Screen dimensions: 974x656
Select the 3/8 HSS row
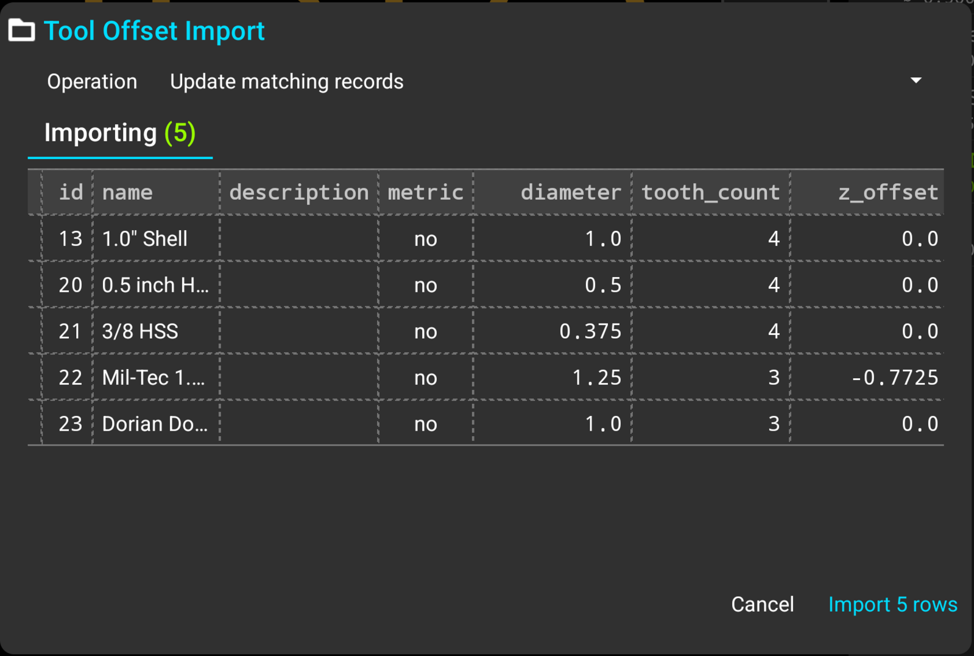[x=485, y=331]
